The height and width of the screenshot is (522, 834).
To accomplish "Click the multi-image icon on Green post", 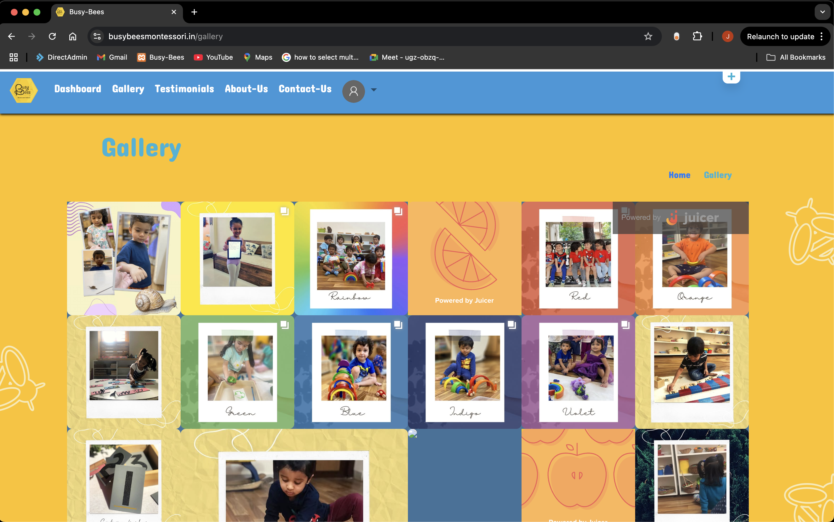I will [x=284, y=325].
